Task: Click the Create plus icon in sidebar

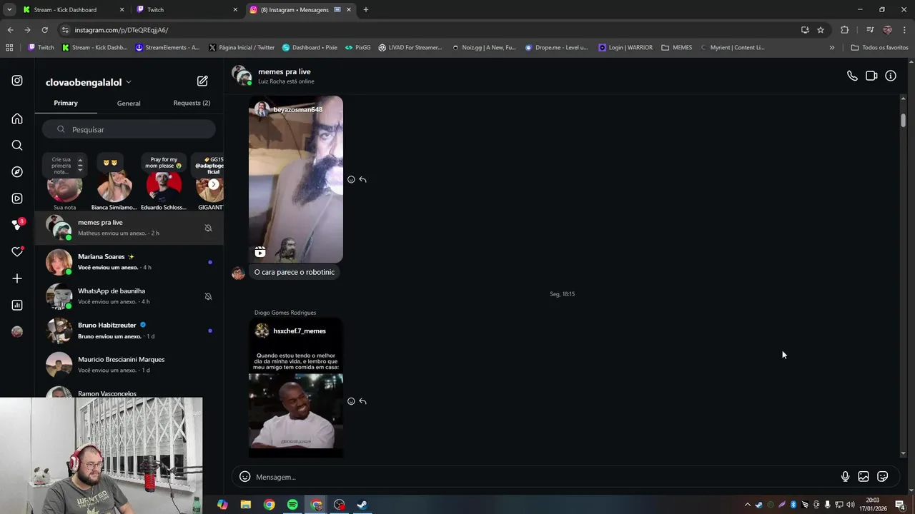Action: [x=17, y=278]
